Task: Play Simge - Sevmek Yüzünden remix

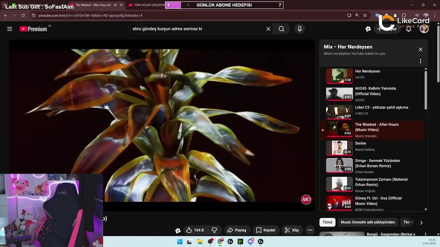Action: point(372,166)
